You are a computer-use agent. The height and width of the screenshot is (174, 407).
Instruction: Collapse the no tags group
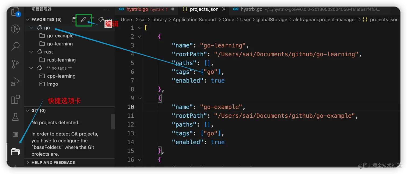(x=31, y=68)
